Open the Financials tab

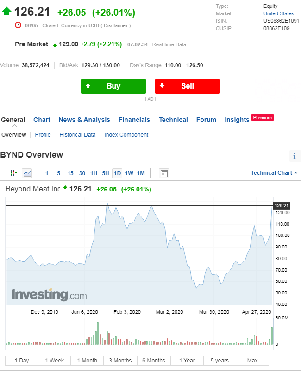pos(134,120)
